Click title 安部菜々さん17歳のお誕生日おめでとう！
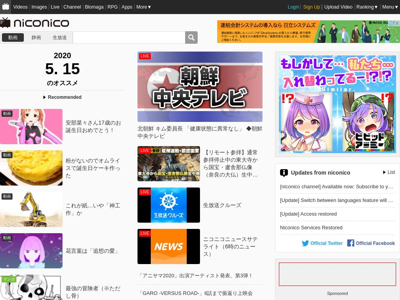 pyautogui.click(x=93, y=127)
